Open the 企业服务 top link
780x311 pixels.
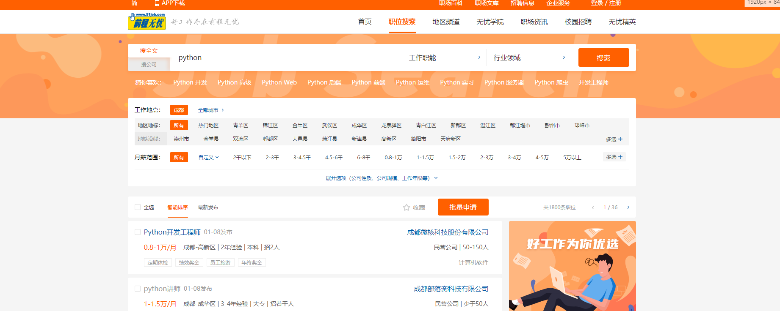558,3
